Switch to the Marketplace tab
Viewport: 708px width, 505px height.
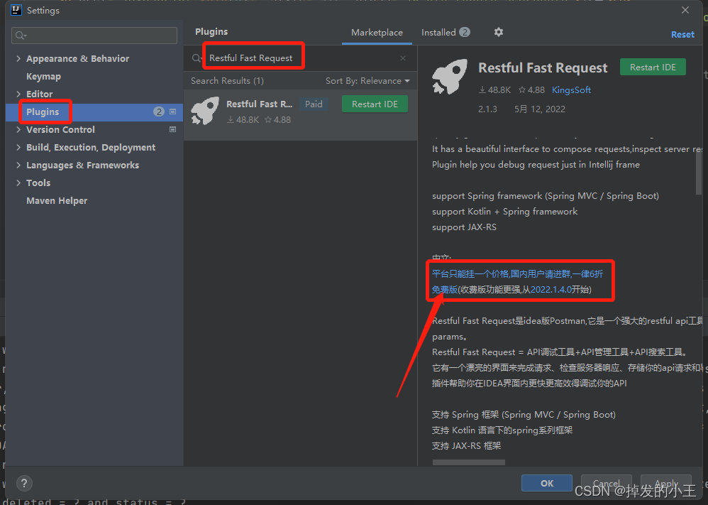[377, 33]
